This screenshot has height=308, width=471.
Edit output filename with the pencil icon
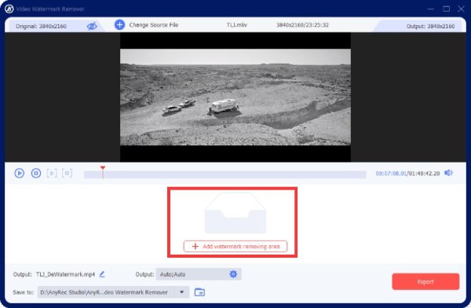pos(102,274)
